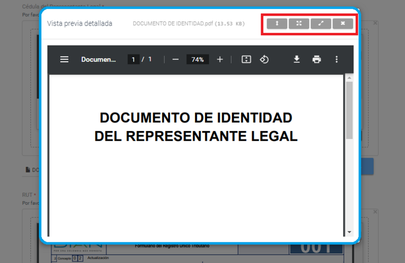Maximize the detailed preview dialog
This screenshot has width=405, height=263.
pos(321,23)
